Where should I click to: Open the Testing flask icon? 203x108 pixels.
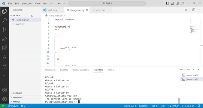tap(5, 57)
